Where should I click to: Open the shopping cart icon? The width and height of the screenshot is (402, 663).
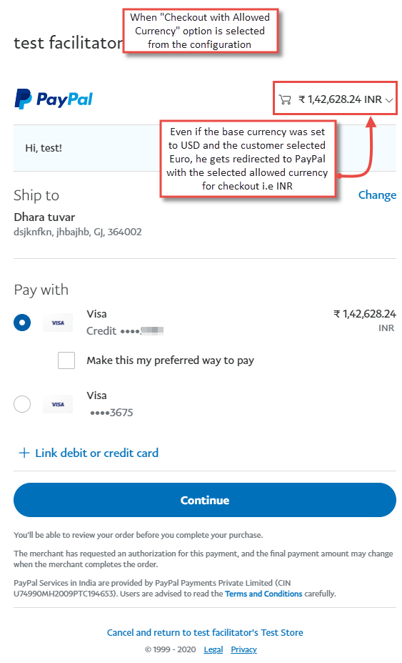(x=285, y=100)
